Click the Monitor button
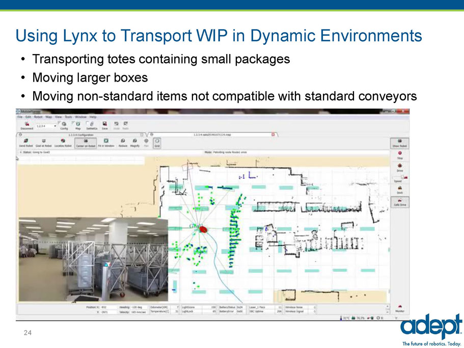This screenshot has width=464, height=348. click(399, 308)
